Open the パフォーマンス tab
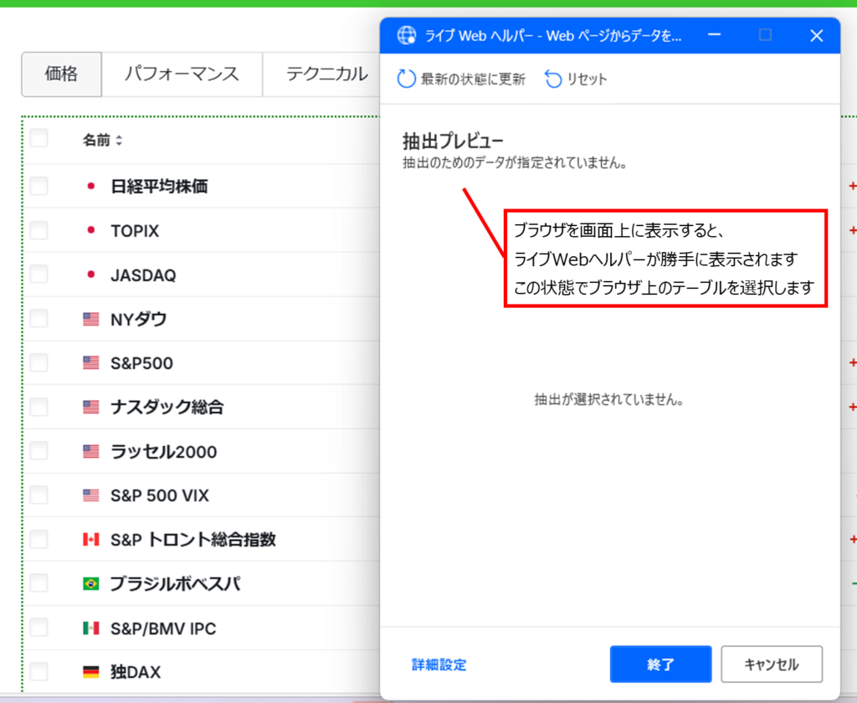This screenshot has height=703, width=857. pyautogui.click(x=182, y=74)
